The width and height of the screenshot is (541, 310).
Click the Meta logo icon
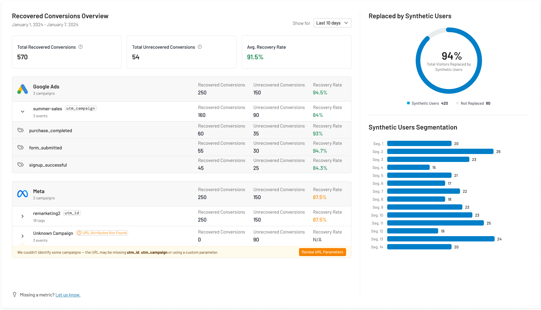23,194
